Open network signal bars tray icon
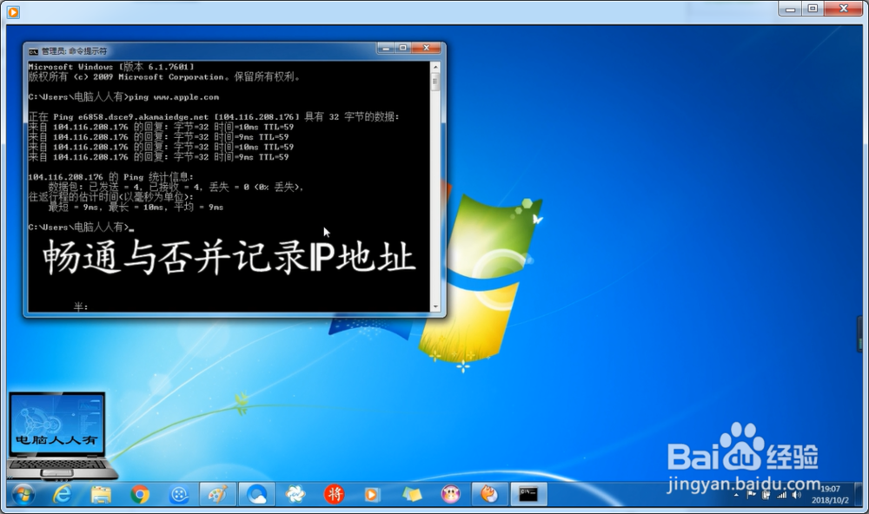The width and height of the screenshot is (869, 514). pyautogui.click(x=781, y=495)
